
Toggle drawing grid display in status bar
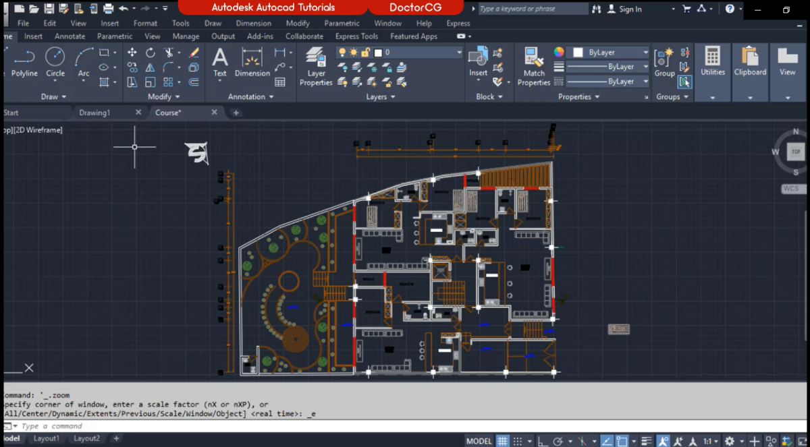pos(502,441)
